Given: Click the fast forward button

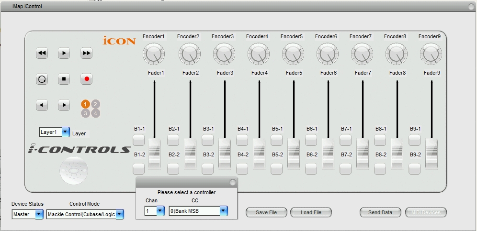Looking at the screenshot, I should tap(87, 53).
